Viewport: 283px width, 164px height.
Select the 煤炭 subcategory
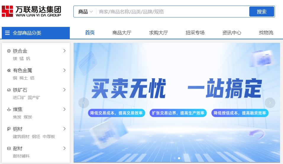click(28, 117)
